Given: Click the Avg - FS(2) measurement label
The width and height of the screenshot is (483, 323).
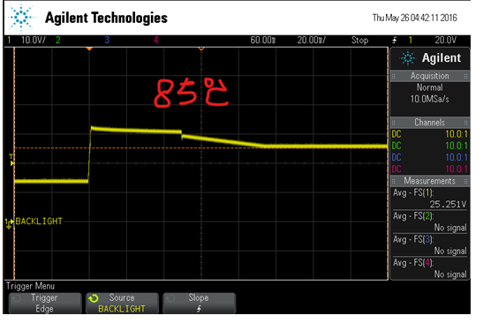Looking at the screenshot, I should [x=413, y=216].
